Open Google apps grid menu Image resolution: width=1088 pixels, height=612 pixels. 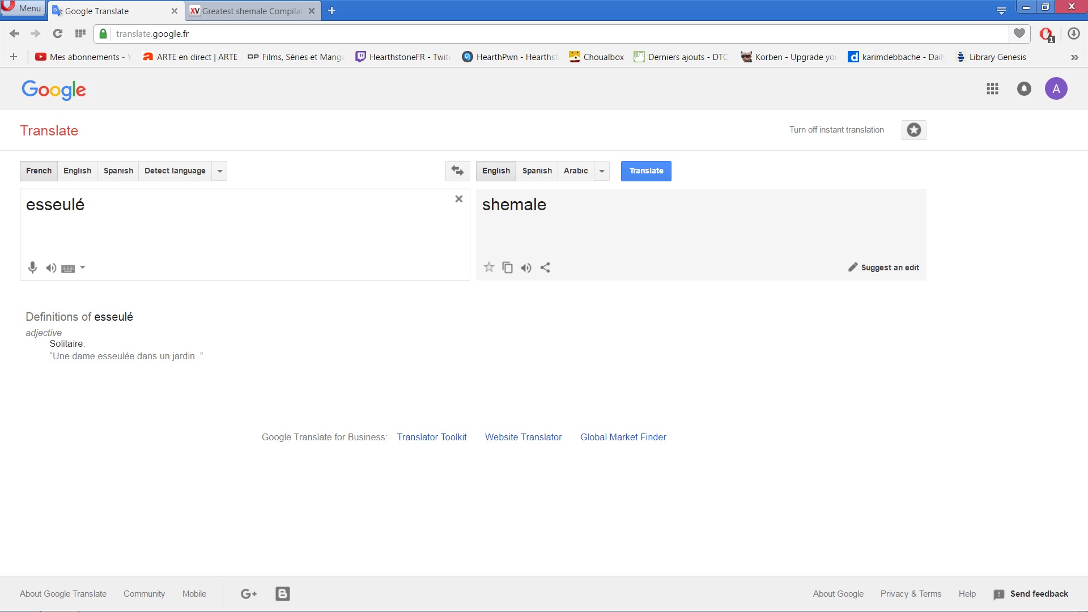tap(992, 89)
